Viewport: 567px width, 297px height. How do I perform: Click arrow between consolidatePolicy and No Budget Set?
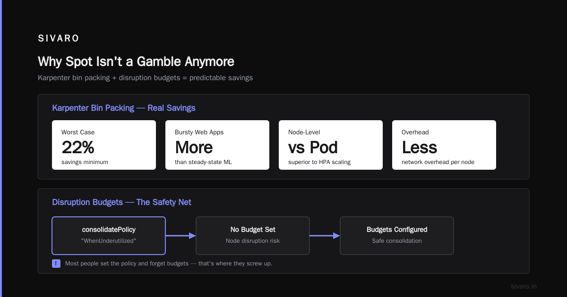(x=180, y=236)
